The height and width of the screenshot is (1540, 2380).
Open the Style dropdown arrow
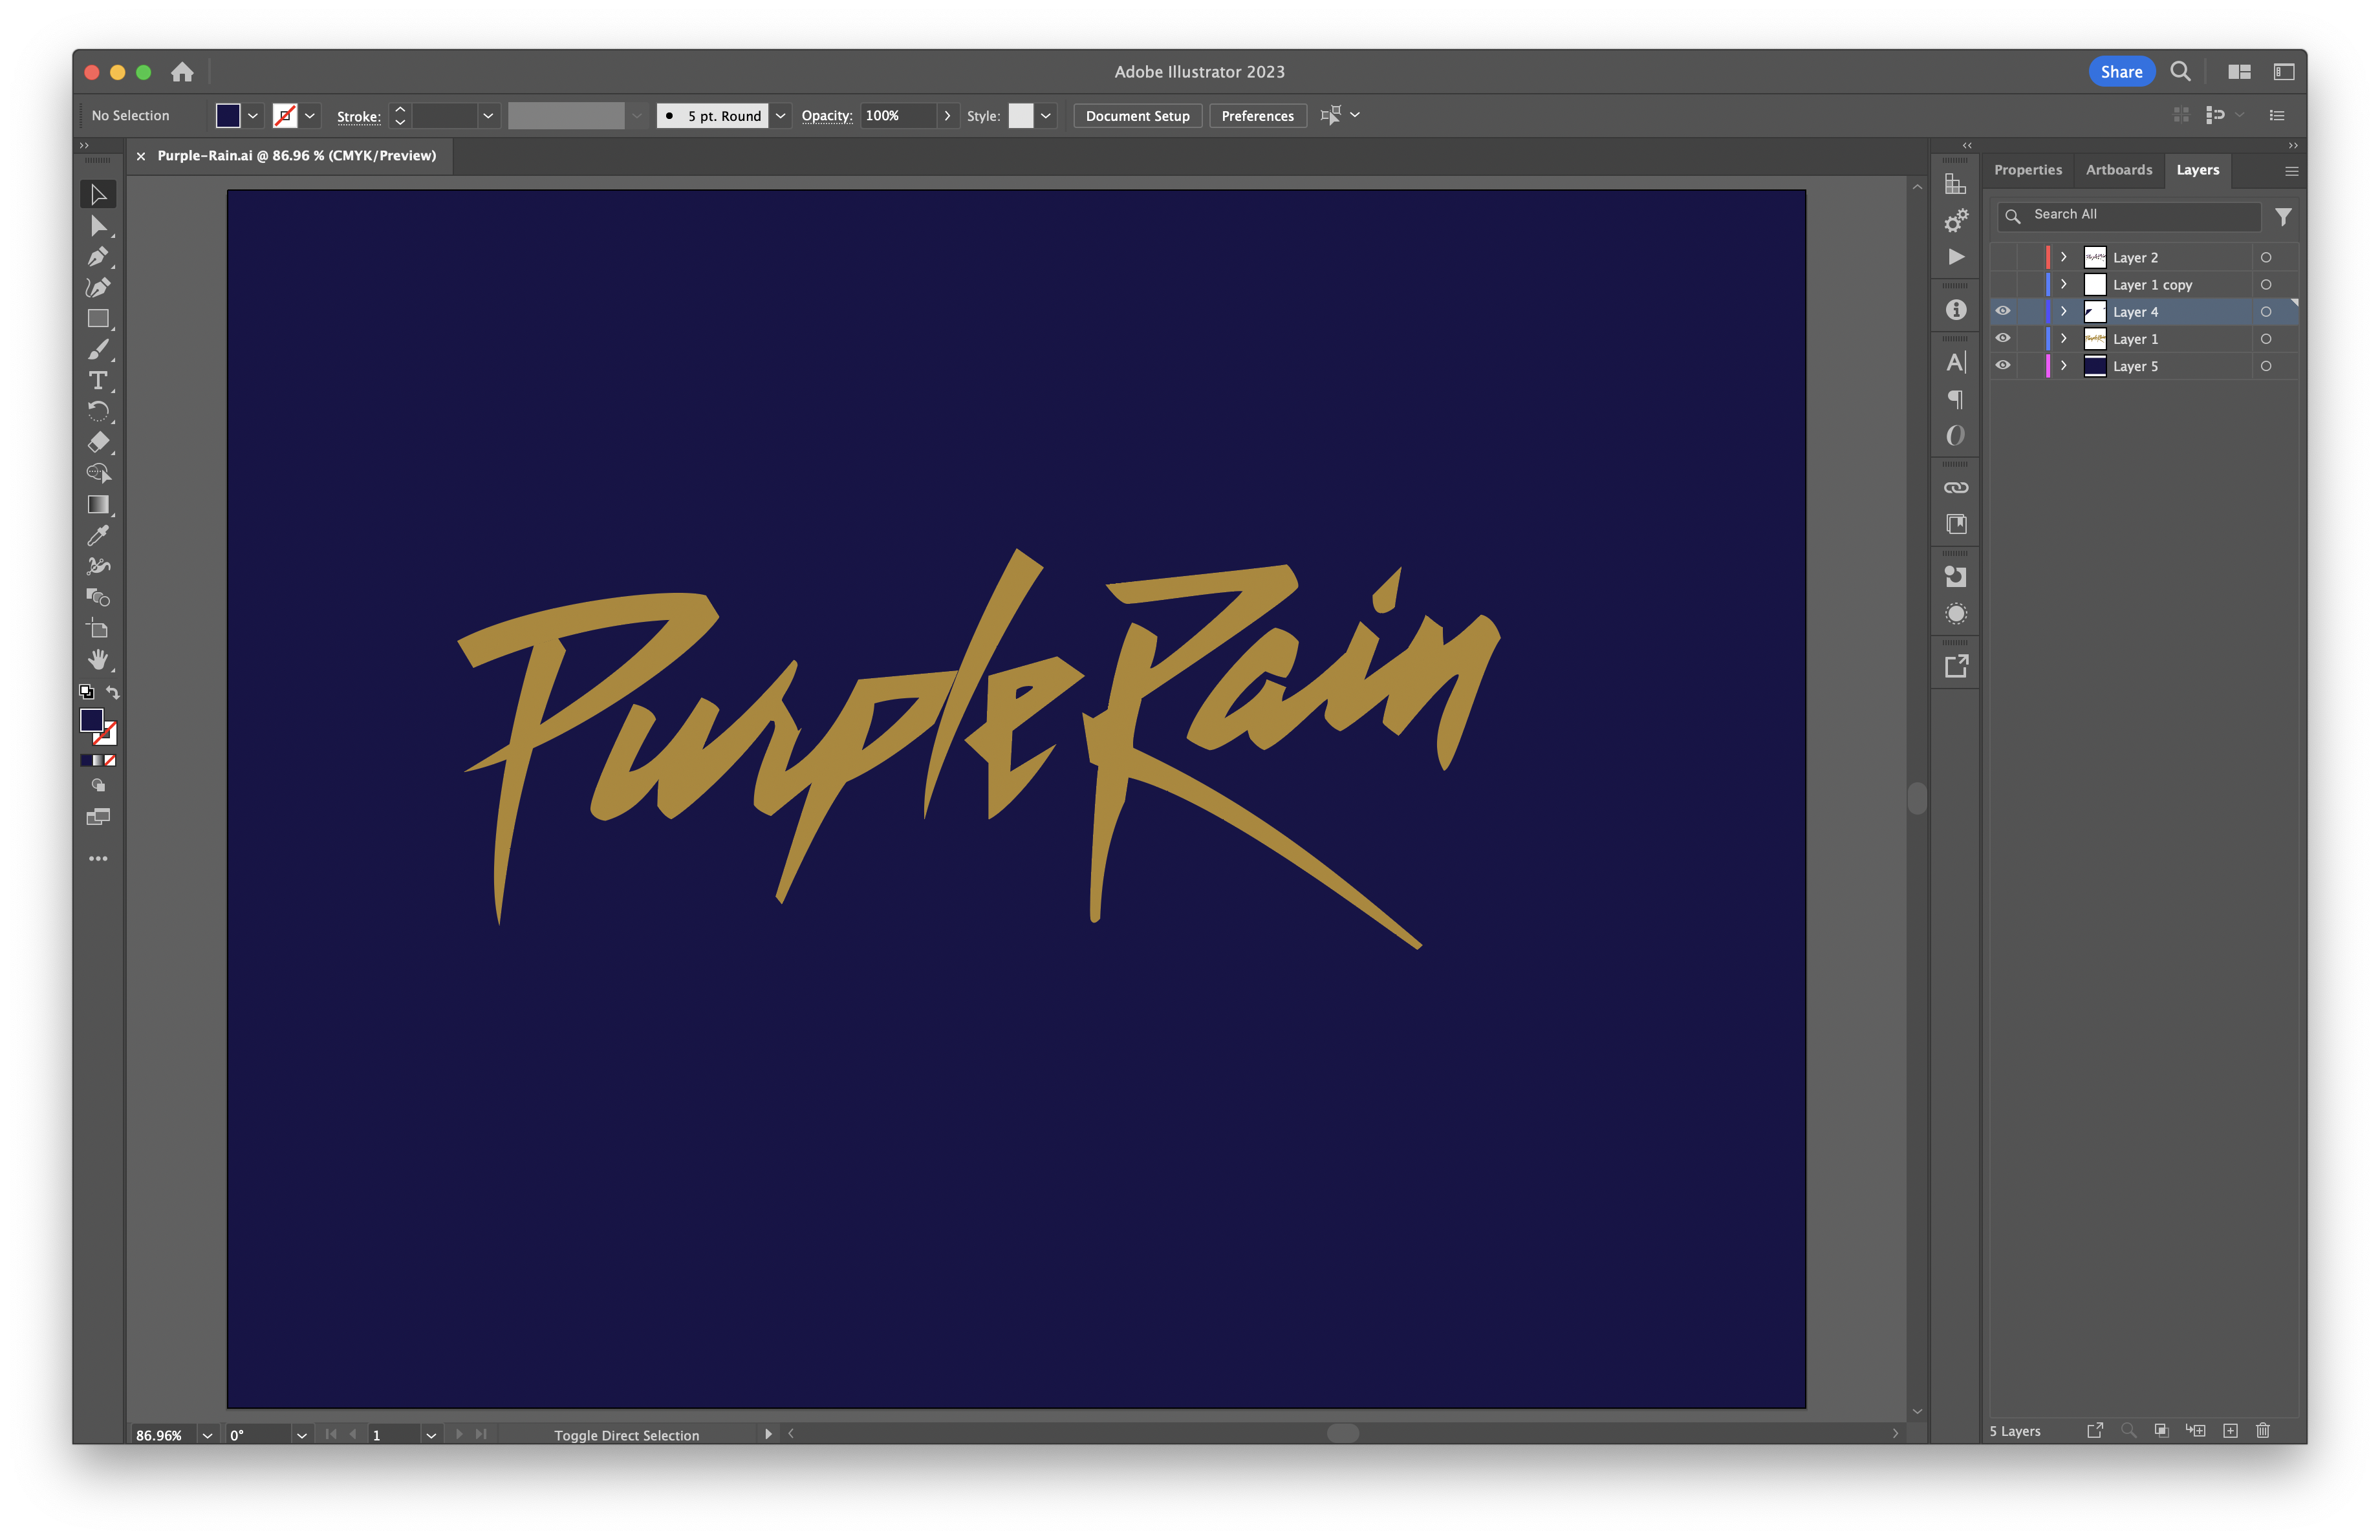(x=1046, y=116)
